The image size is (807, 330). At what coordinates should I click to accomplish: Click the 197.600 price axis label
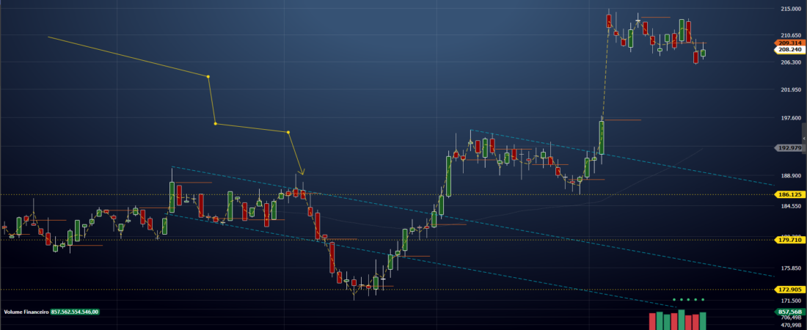[x=790, y=118]
